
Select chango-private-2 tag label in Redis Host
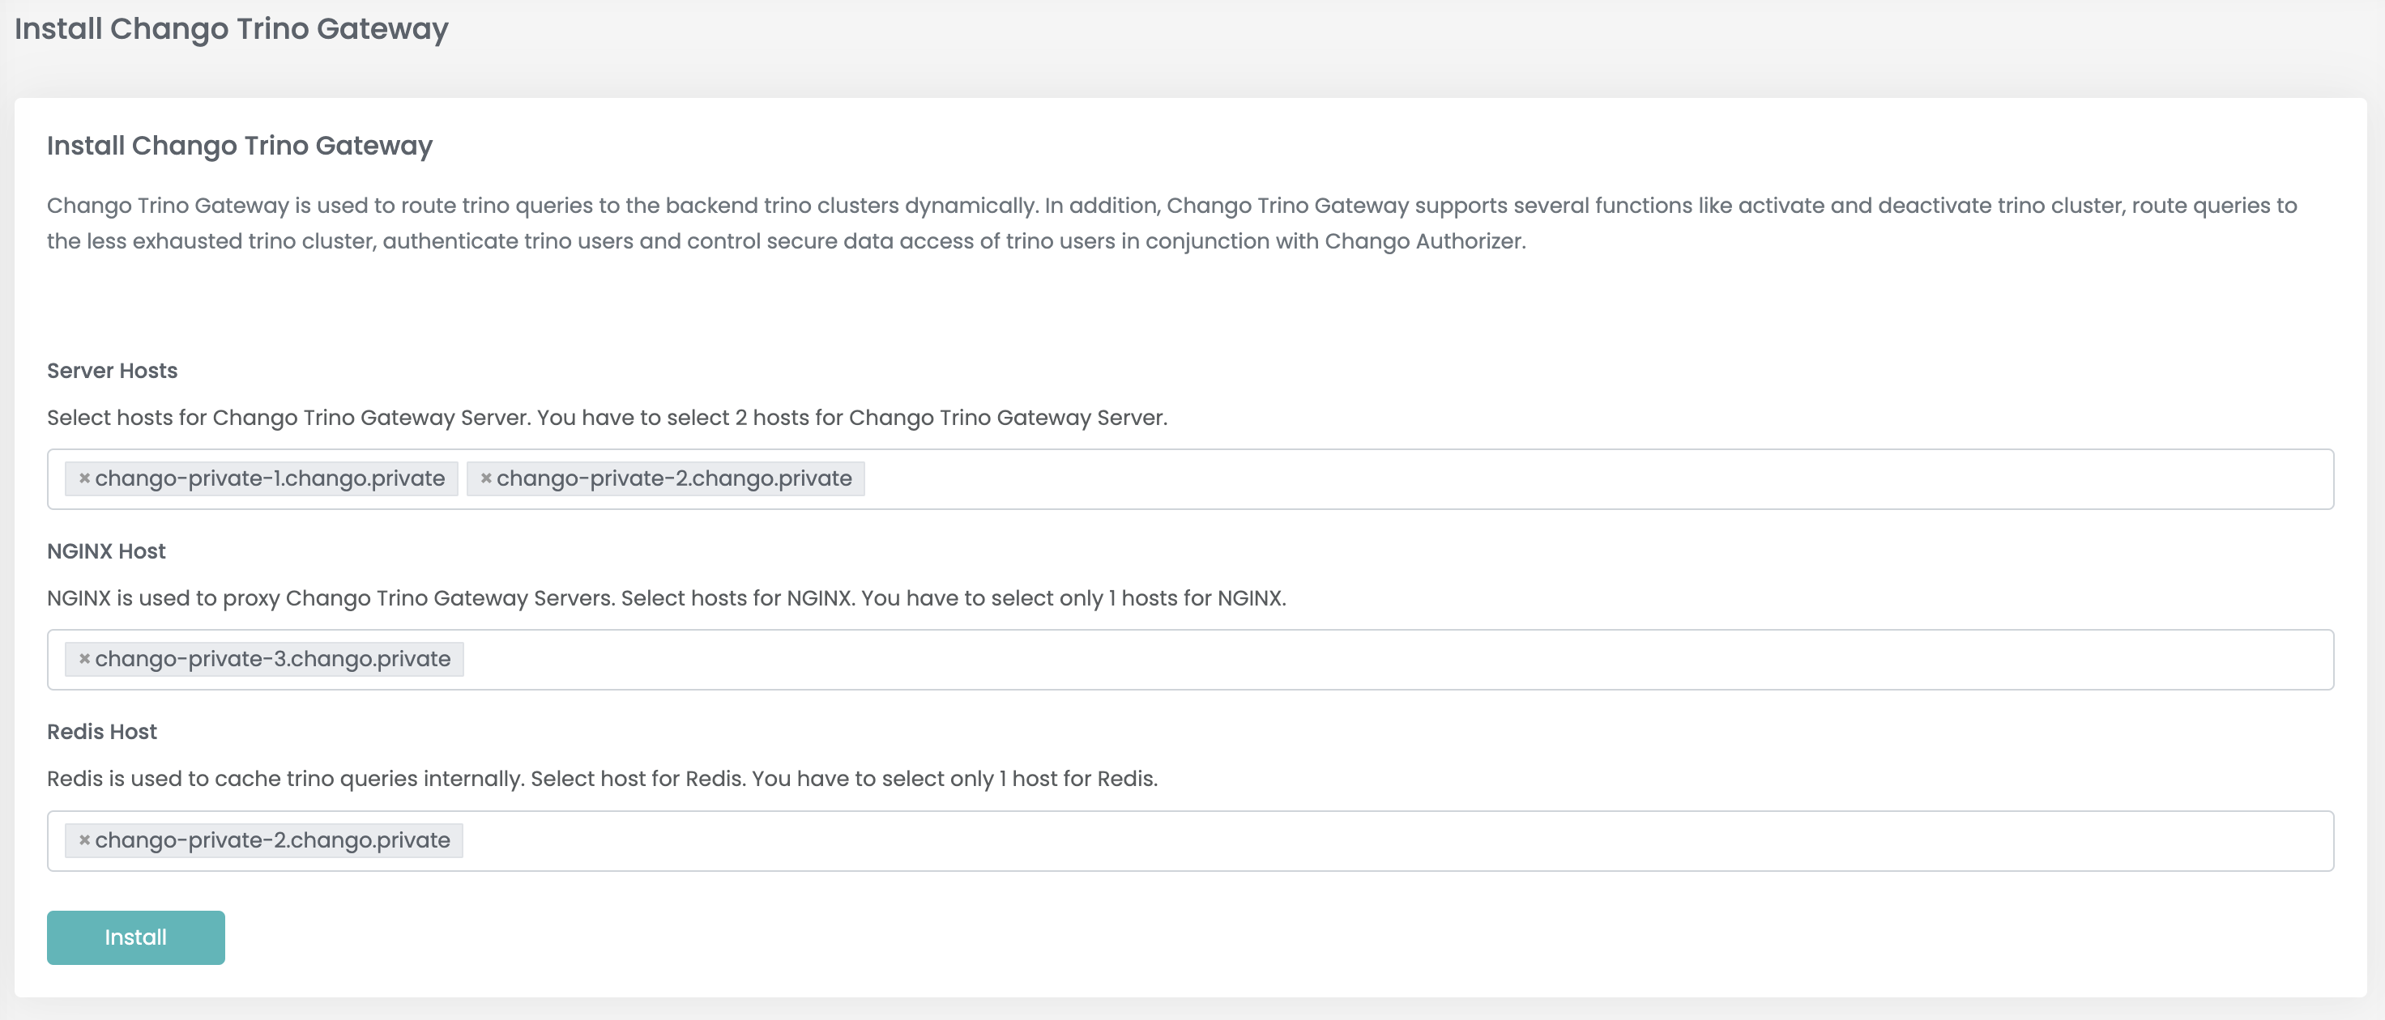pos(272,840)
